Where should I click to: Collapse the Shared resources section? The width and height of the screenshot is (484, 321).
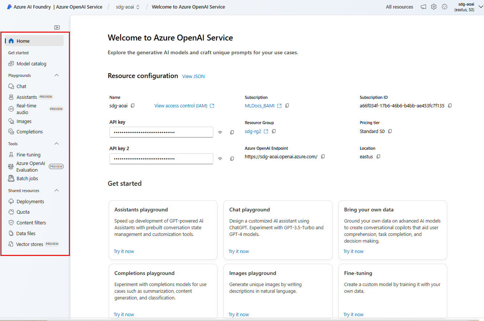[57, 191]
